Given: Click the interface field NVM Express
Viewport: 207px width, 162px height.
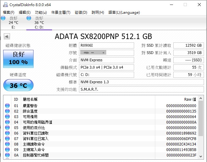Looking at the screenshot, I should pyautogui.click(x=107, y=60).
